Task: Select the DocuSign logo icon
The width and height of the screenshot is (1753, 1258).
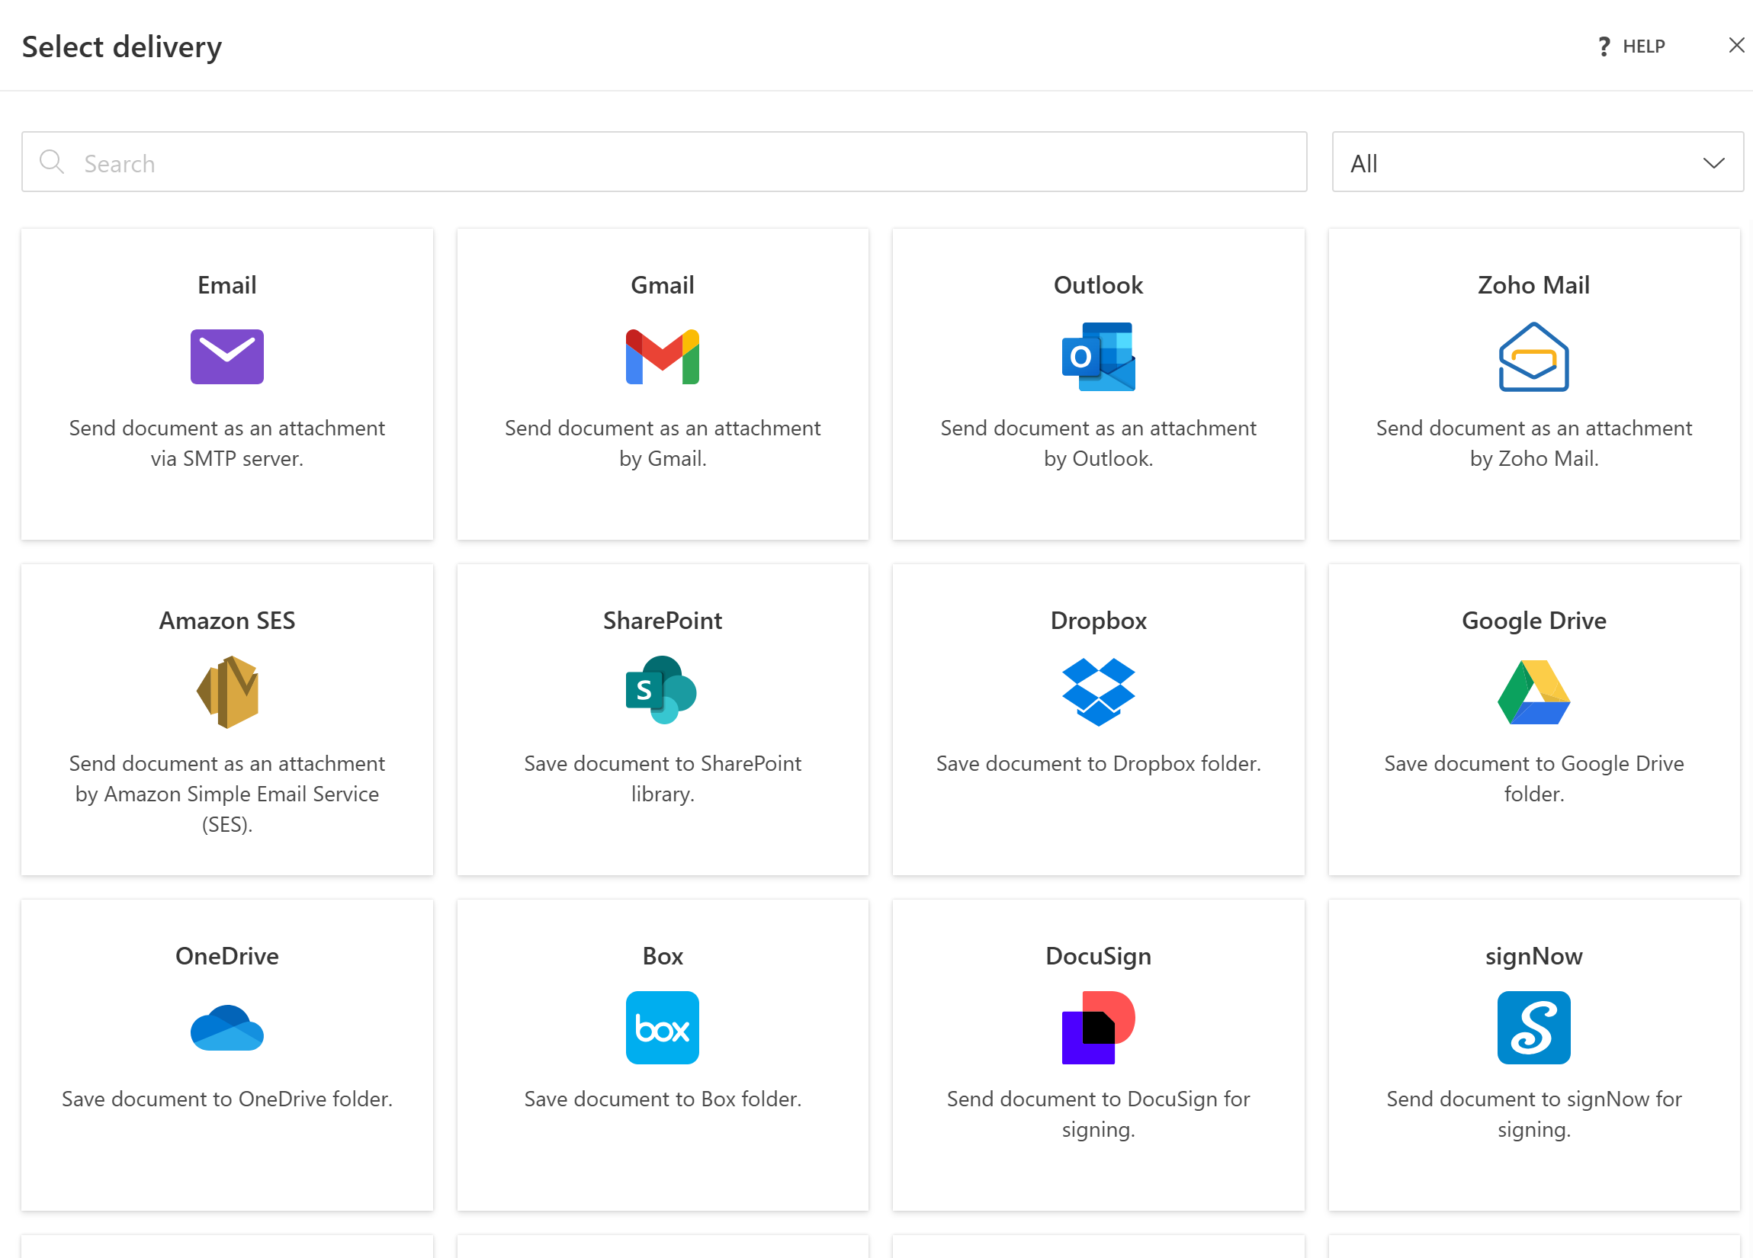Action: coord(1097,1027)
